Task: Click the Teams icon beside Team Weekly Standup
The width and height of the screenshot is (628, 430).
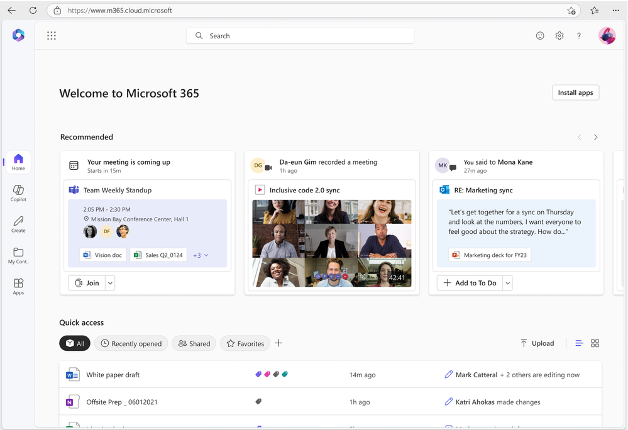Action: [x=74, y=190]
